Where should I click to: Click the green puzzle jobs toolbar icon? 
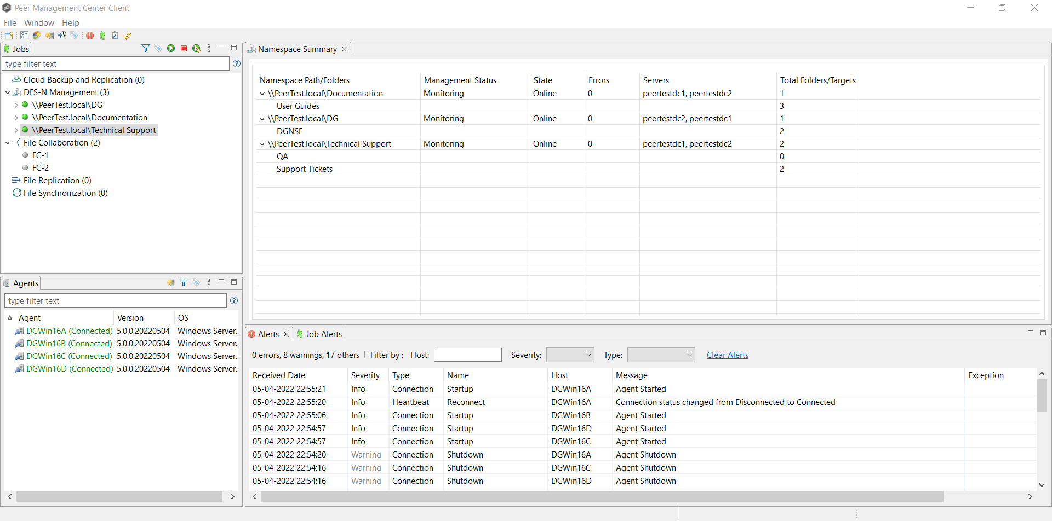[102, 36]
